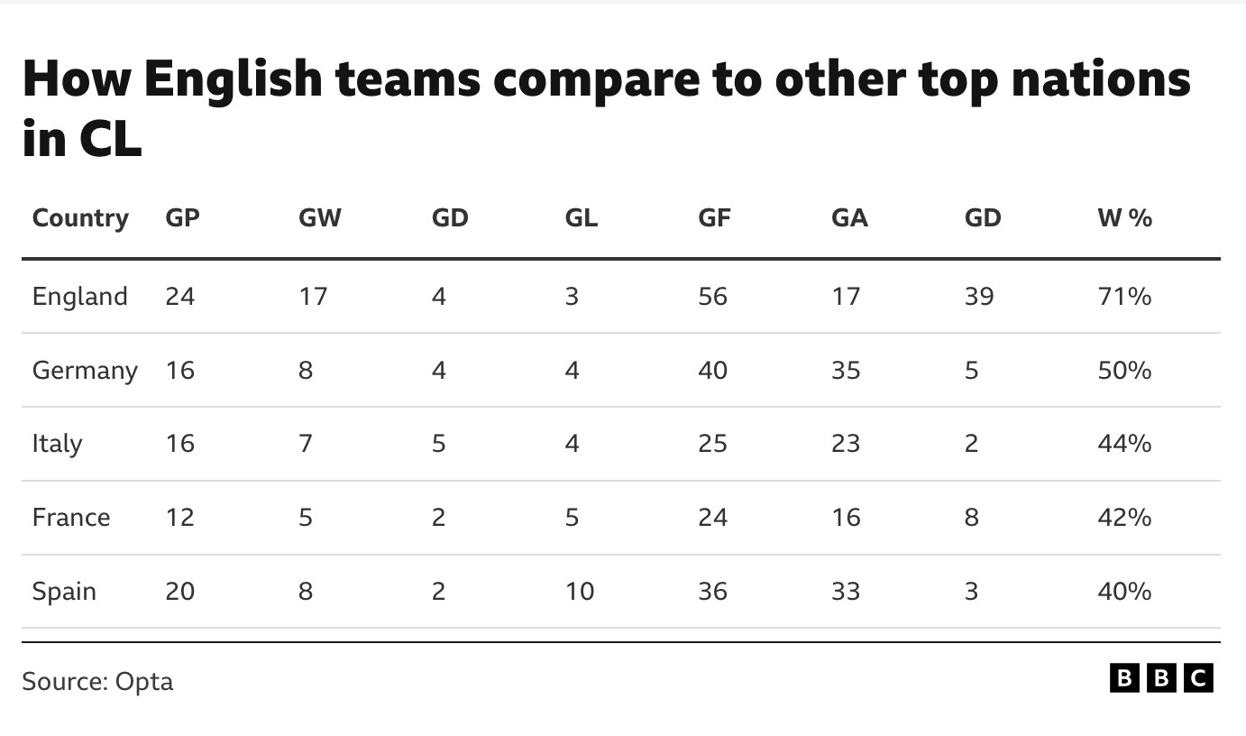1246x736 pixels.
Task: Select the Italy row label
Action: (x=57, y=444)
